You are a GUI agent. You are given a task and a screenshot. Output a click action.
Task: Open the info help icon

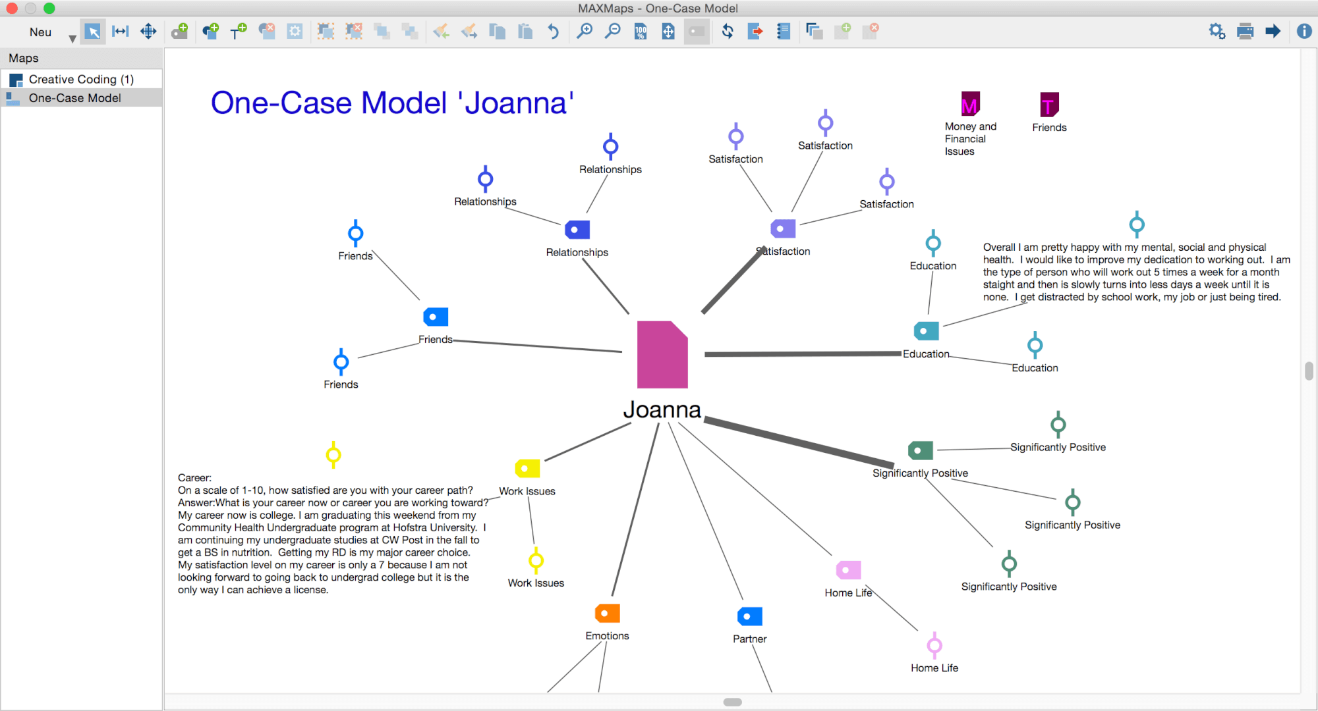(x=1304, y=31)
